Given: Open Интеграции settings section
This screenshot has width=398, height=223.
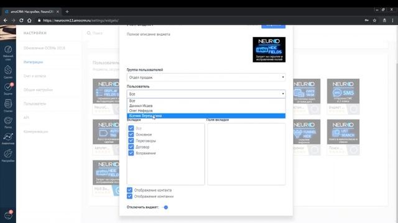Looking at the screenshot, I should click(33, 62).
